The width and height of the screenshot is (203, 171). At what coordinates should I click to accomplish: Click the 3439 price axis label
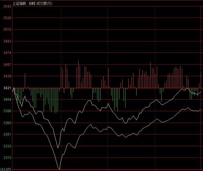coord(7,76)
